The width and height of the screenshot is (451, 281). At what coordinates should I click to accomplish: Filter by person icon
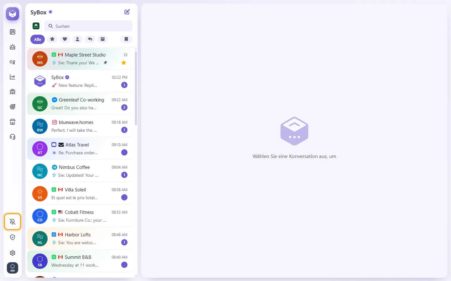point(77,39)
